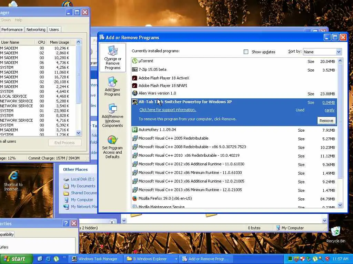Switch to the Networking tab in Task Manager

click(x=36, y=30)
